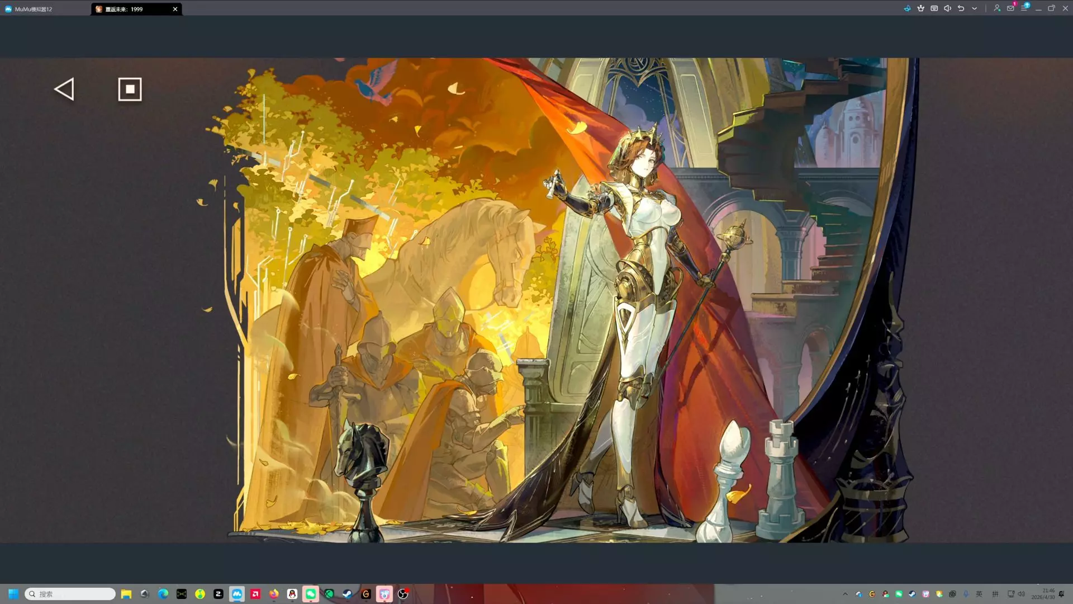Toggle the 拼 pinyin input mode indicator
Viewport: 1073px width, 604px height.
tap(995, 594)
